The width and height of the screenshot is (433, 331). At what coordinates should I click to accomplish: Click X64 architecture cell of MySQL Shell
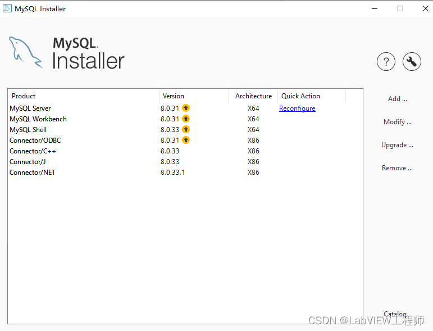253,130
